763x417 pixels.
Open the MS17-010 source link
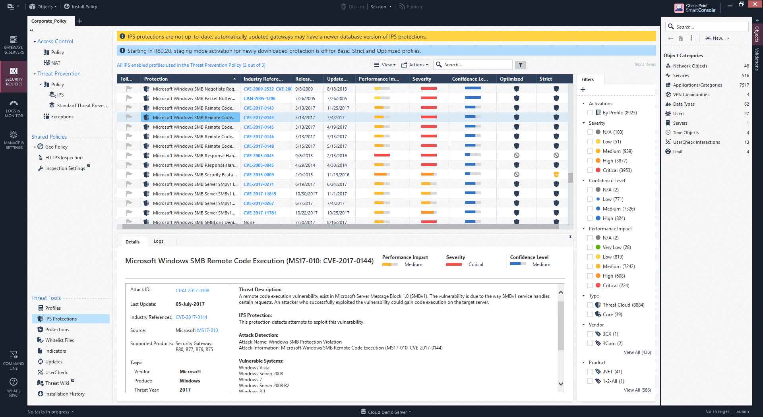click(x=207, y=330)
